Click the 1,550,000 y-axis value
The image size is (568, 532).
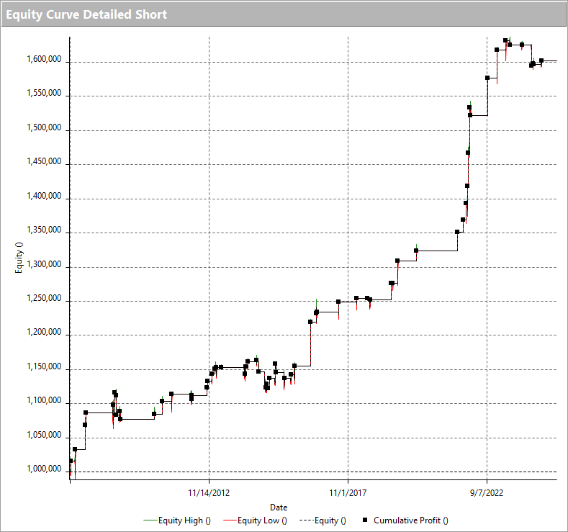point(44,93)
